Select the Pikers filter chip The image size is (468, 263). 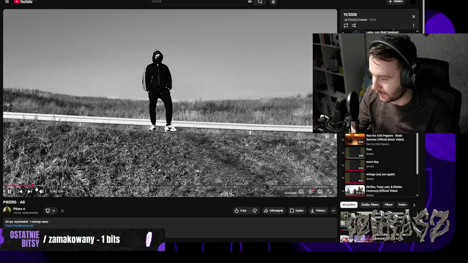pos(389,205)
